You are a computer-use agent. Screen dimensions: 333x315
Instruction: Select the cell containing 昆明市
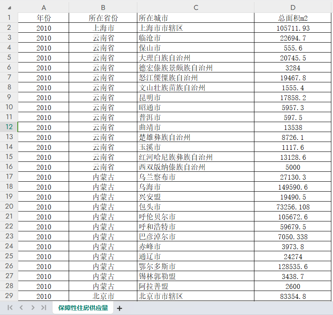click(x=196, y=98)
